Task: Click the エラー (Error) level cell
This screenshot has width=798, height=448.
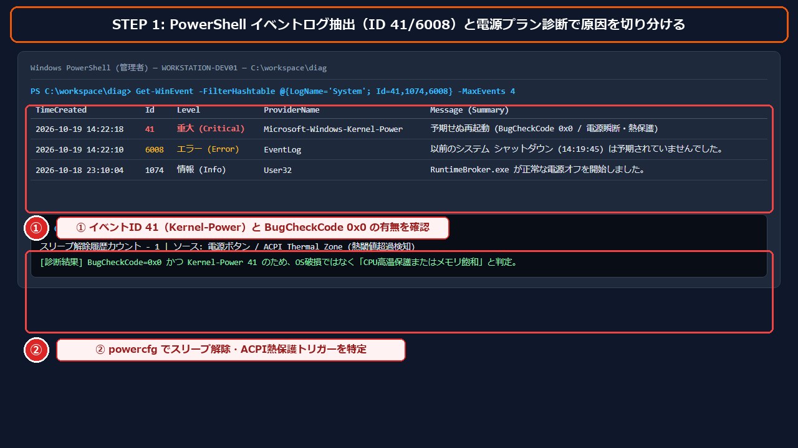Action: (x=208, y=149)
